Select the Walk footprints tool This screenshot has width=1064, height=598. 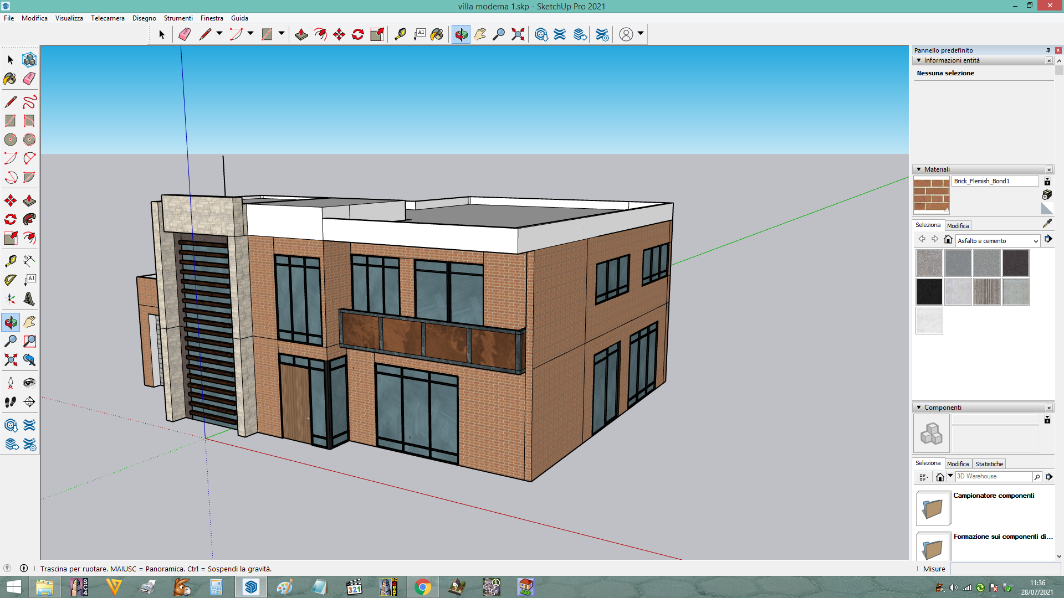point(10,402)
